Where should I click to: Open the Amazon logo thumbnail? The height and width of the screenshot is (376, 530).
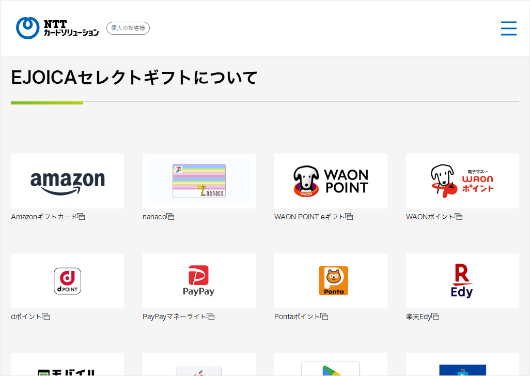click(x=67, y=181)
